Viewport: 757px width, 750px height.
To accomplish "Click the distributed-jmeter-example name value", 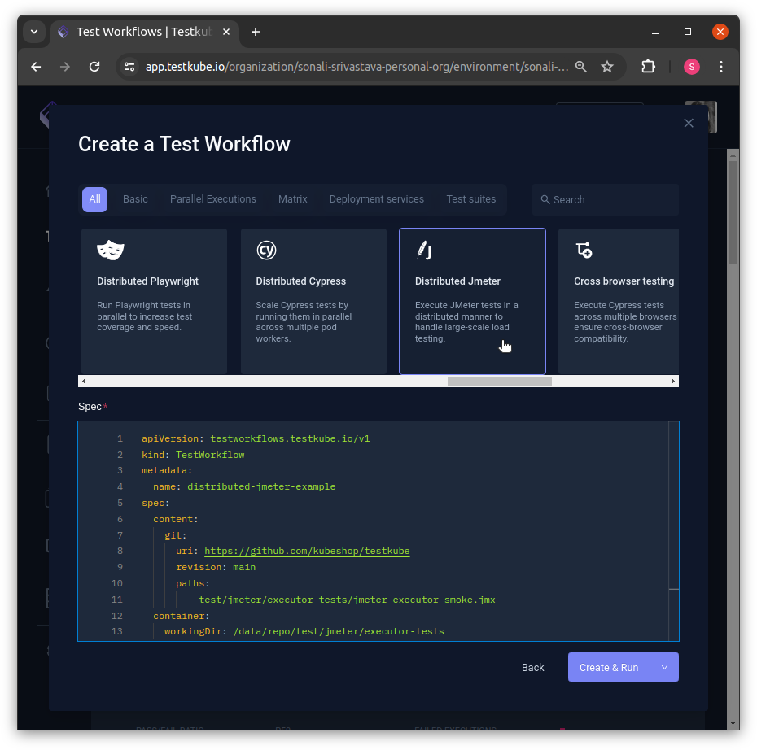I will (x=261, y=486).
